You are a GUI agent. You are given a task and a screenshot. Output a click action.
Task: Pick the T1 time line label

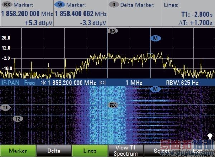pos(5,108)
